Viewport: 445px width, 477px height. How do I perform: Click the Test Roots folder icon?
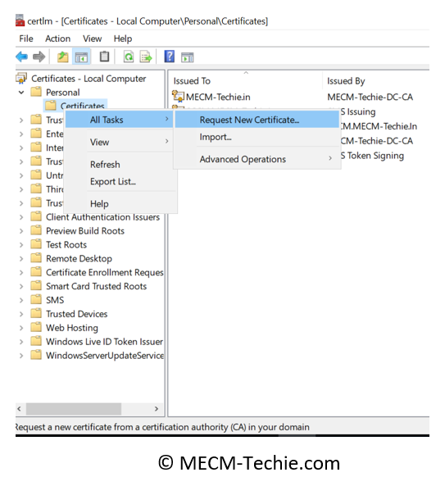pyautogui.click(x=36, y=244)
